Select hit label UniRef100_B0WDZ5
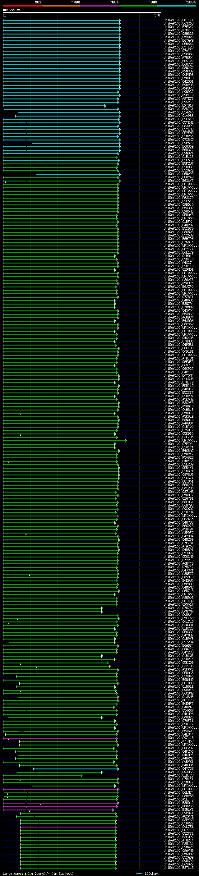Viewport: 199px width, 876px height. coord(178,717)
